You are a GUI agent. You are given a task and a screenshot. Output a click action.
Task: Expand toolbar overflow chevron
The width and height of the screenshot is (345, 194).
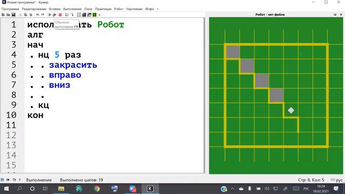click(x=99, y=15)
